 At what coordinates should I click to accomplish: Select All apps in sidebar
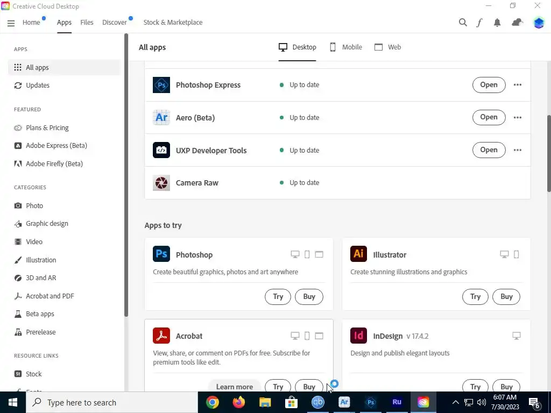click(x=65, y=67)
